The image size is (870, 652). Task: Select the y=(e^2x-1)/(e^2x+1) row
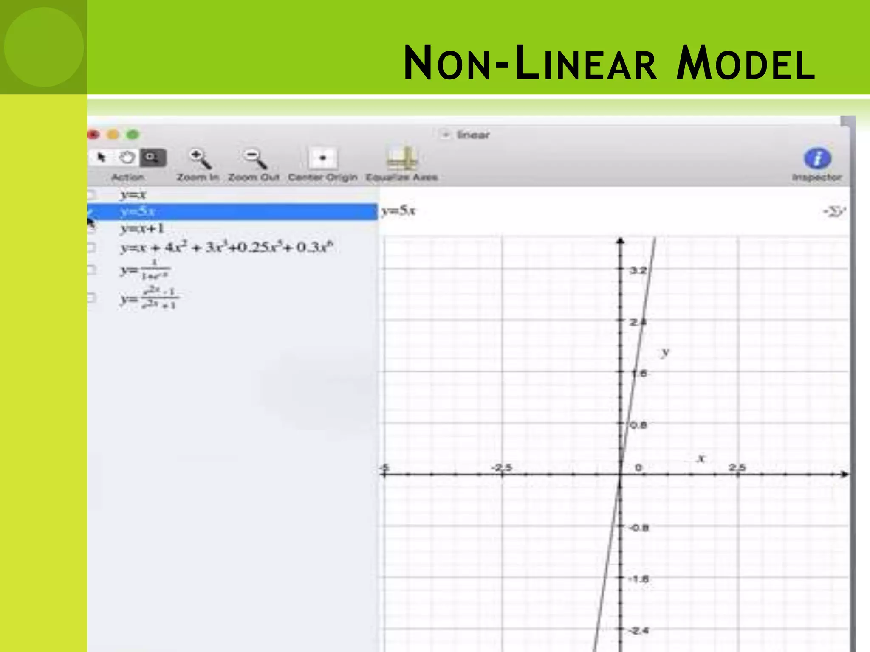point(232,298)
